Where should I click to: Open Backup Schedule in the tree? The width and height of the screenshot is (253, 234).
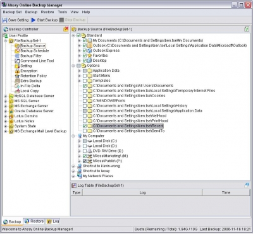[x=35, y=50]
